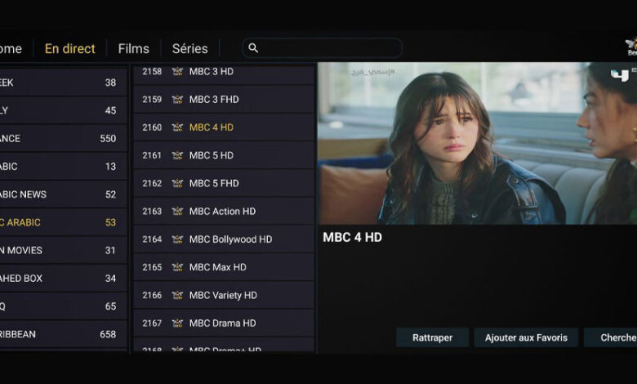The image size is (637, 384).
Task: Click channel logo icon beside MBC Drama HD
Action: pyautogui.click(x=177, y=324)
